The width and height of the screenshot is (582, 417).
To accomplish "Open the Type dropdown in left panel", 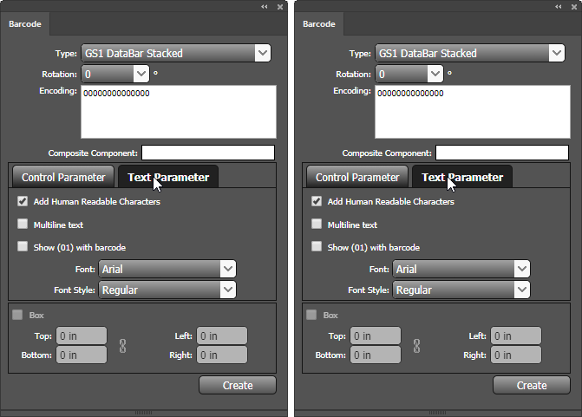I will [x=263, y=54].
